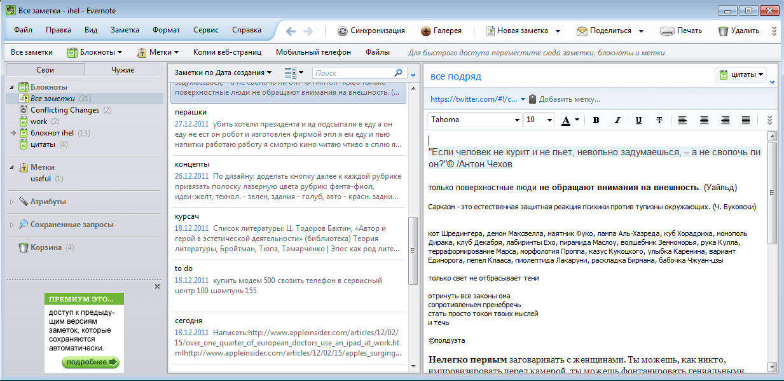The height and width of the screenshot is (381, 784).
Task: Collapse the Блокноты tree section
Action: [x=13, y=87]
